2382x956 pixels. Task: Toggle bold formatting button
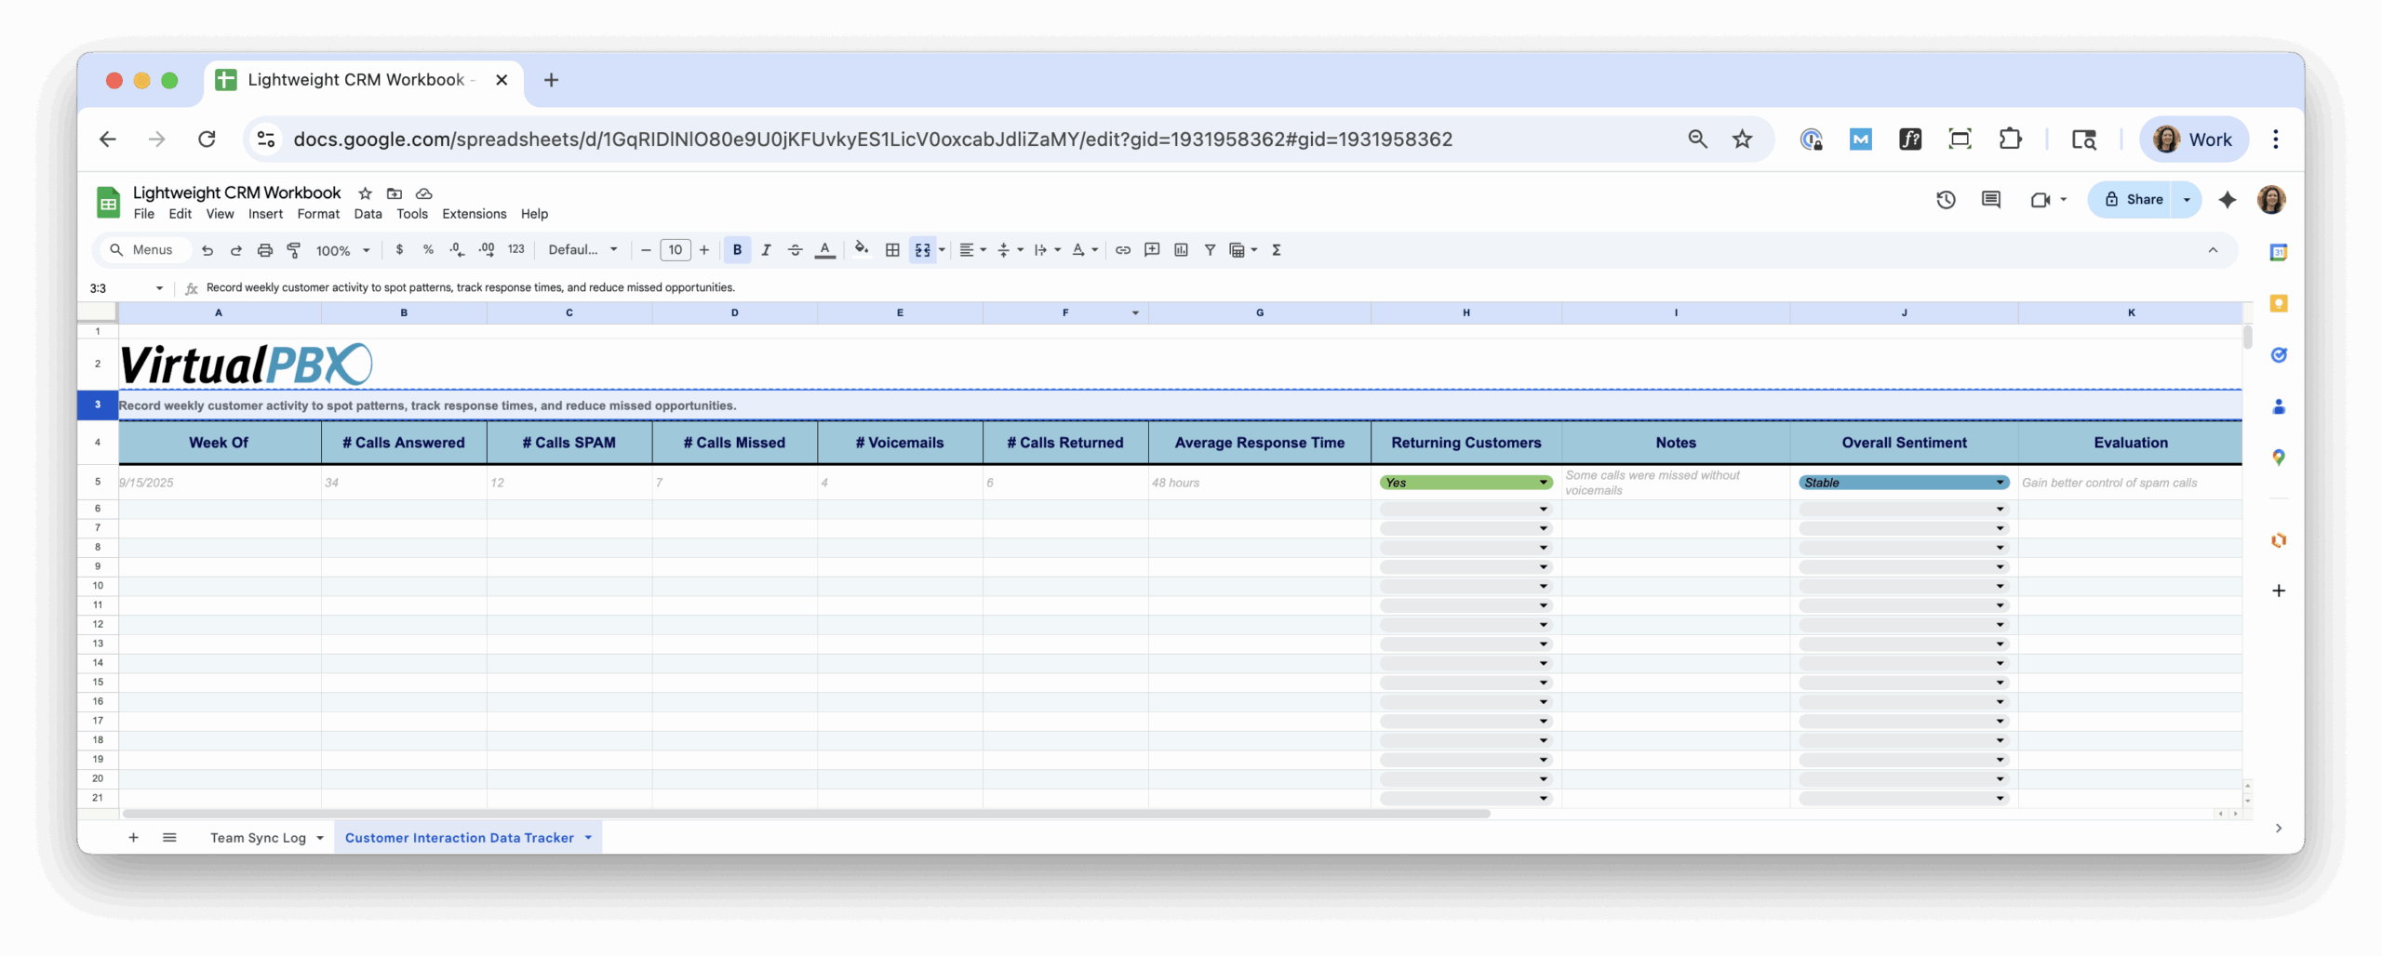pos(737,250)
